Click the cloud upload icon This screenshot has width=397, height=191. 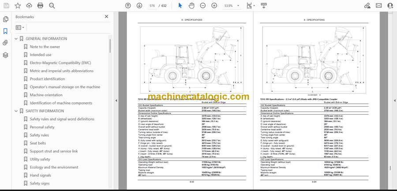tap(29, 6)
